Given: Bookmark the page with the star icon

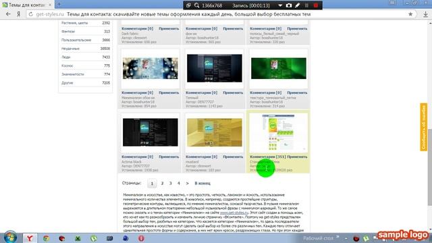Looking at the screenshot, I should pos(410,14).
